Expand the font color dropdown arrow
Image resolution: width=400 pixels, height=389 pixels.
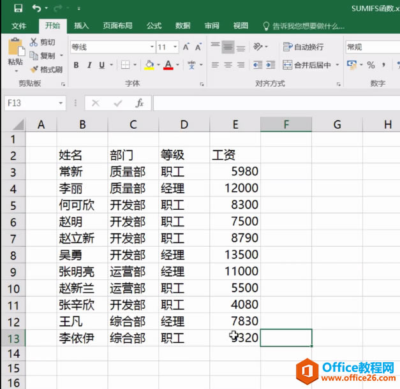pos(177,65)
